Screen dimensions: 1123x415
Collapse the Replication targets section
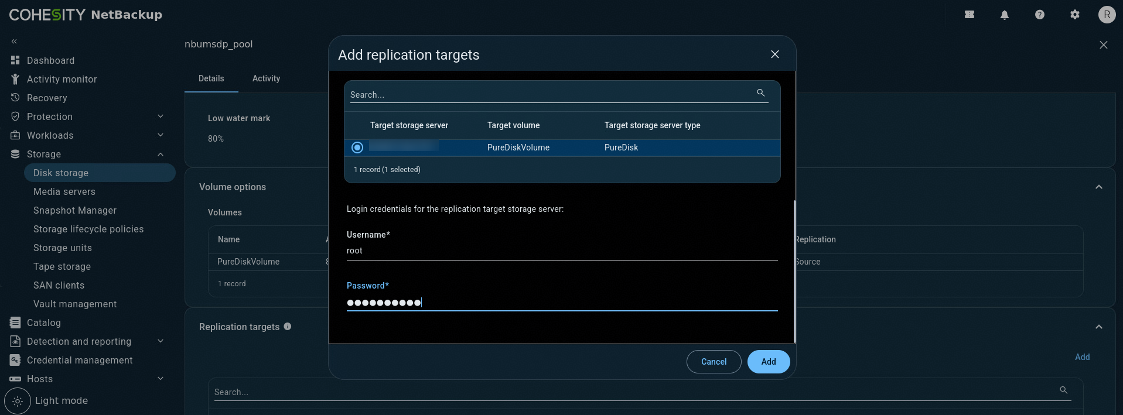pyautogui.click(x=1099, y=327)
